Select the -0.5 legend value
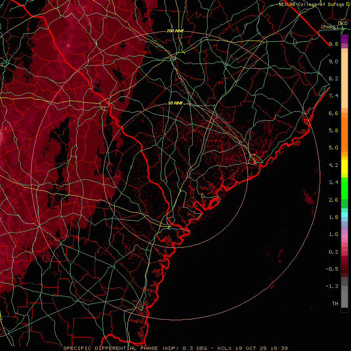The width and height of the screenshot is (351, 351). tap(332, 269)
